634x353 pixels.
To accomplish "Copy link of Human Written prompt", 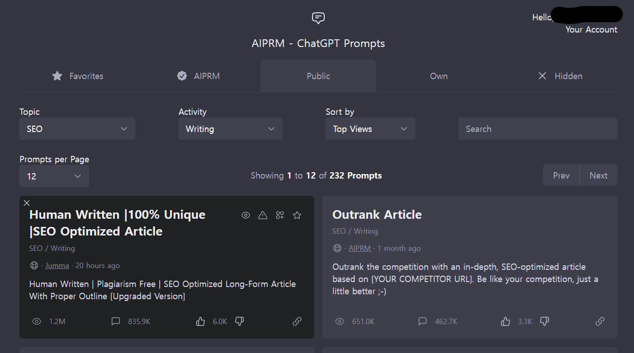I will coord(297,321).
